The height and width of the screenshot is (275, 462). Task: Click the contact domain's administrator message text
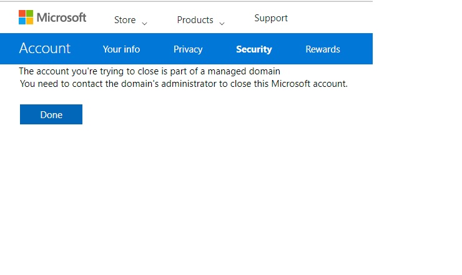click(x=184, y=84)
